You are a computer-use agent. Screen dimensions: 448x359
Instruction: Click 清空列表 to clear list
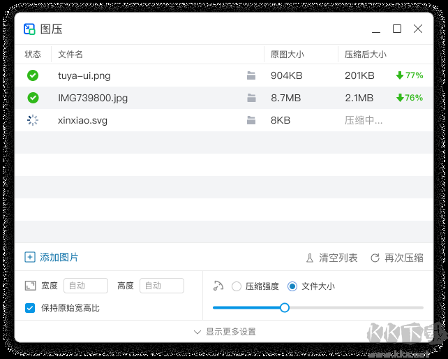pyautogui.click(x=338, y=258)
